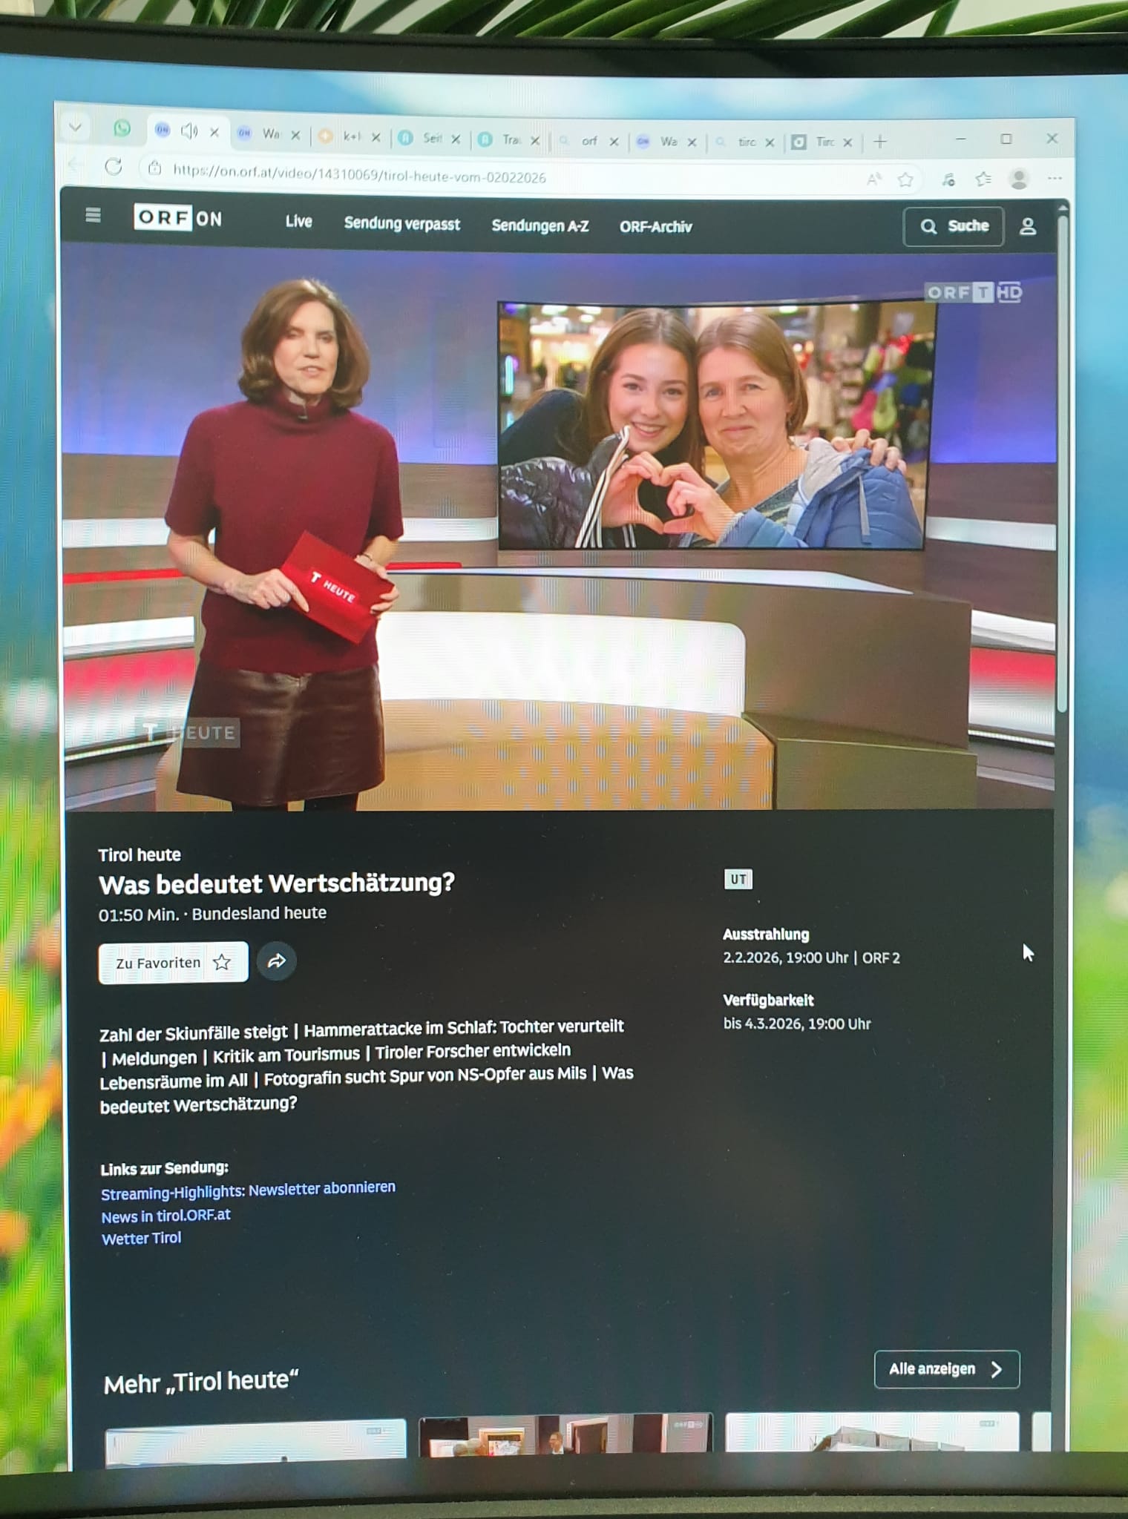
Task: Open the Wetter Tirol link
Action: [x=141, y=1238]
